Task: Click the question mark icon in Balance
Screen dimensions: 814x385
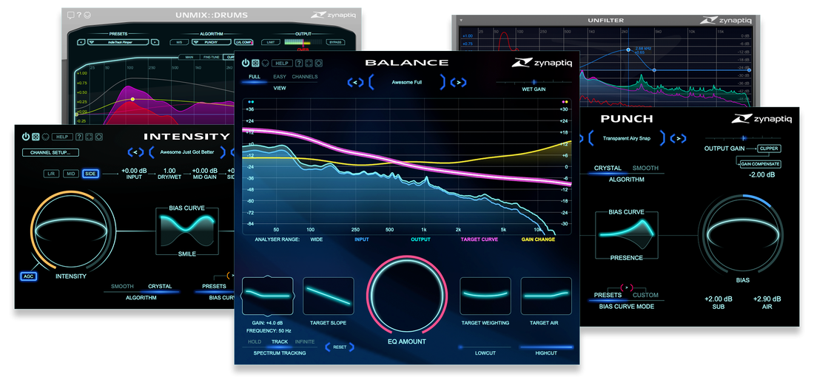Action: pyautogui.click(x=299, y=64)
